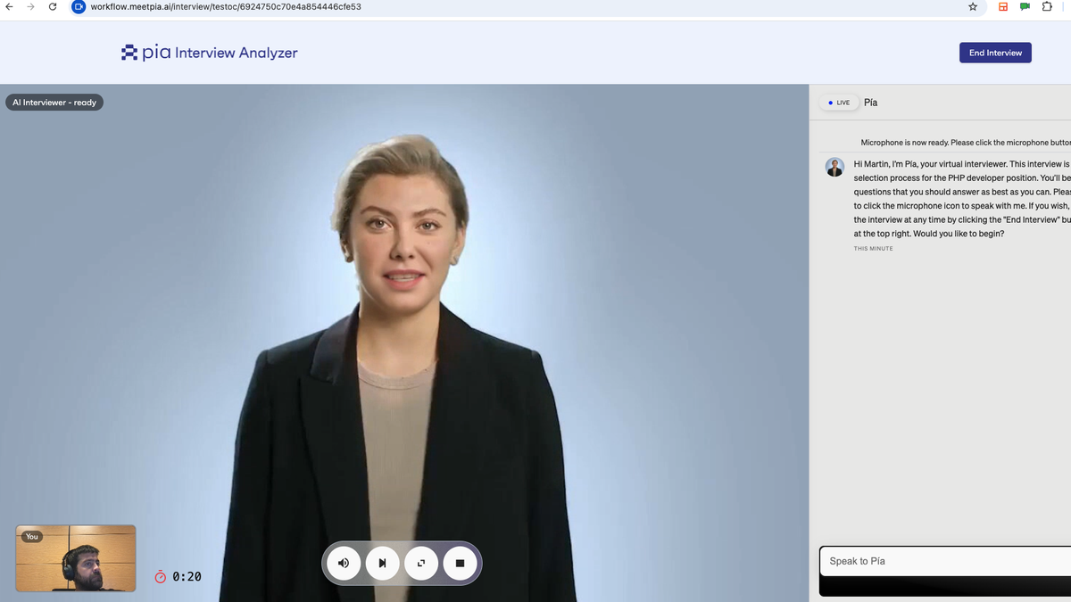Click the You webcam thumbnail

(76, 558)
